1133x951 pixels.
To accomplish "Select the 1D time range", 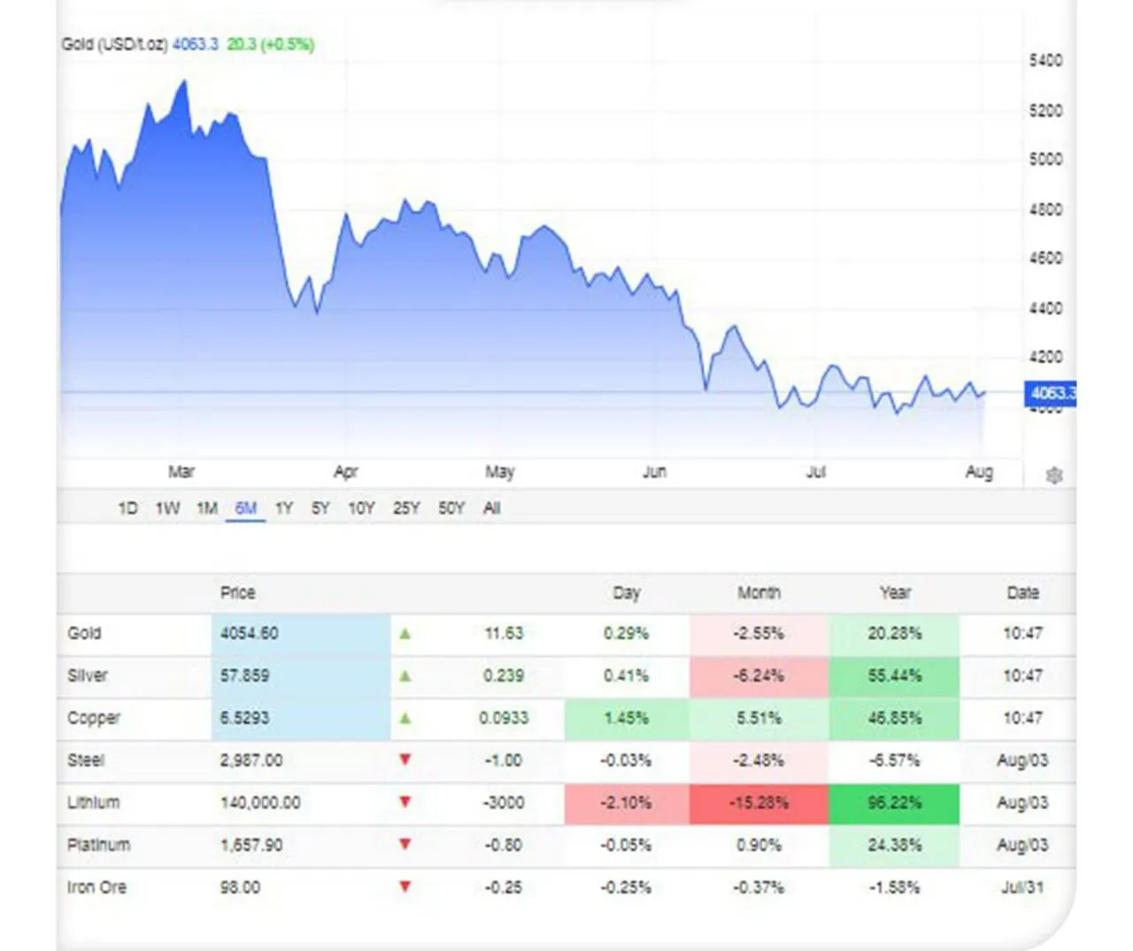I will (x=127, y=508).
